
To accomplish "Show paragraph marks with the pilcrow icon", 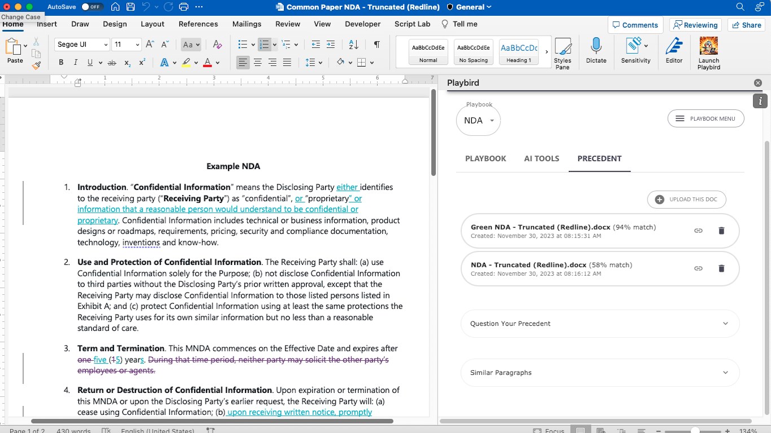I will (x=376, y=45).
